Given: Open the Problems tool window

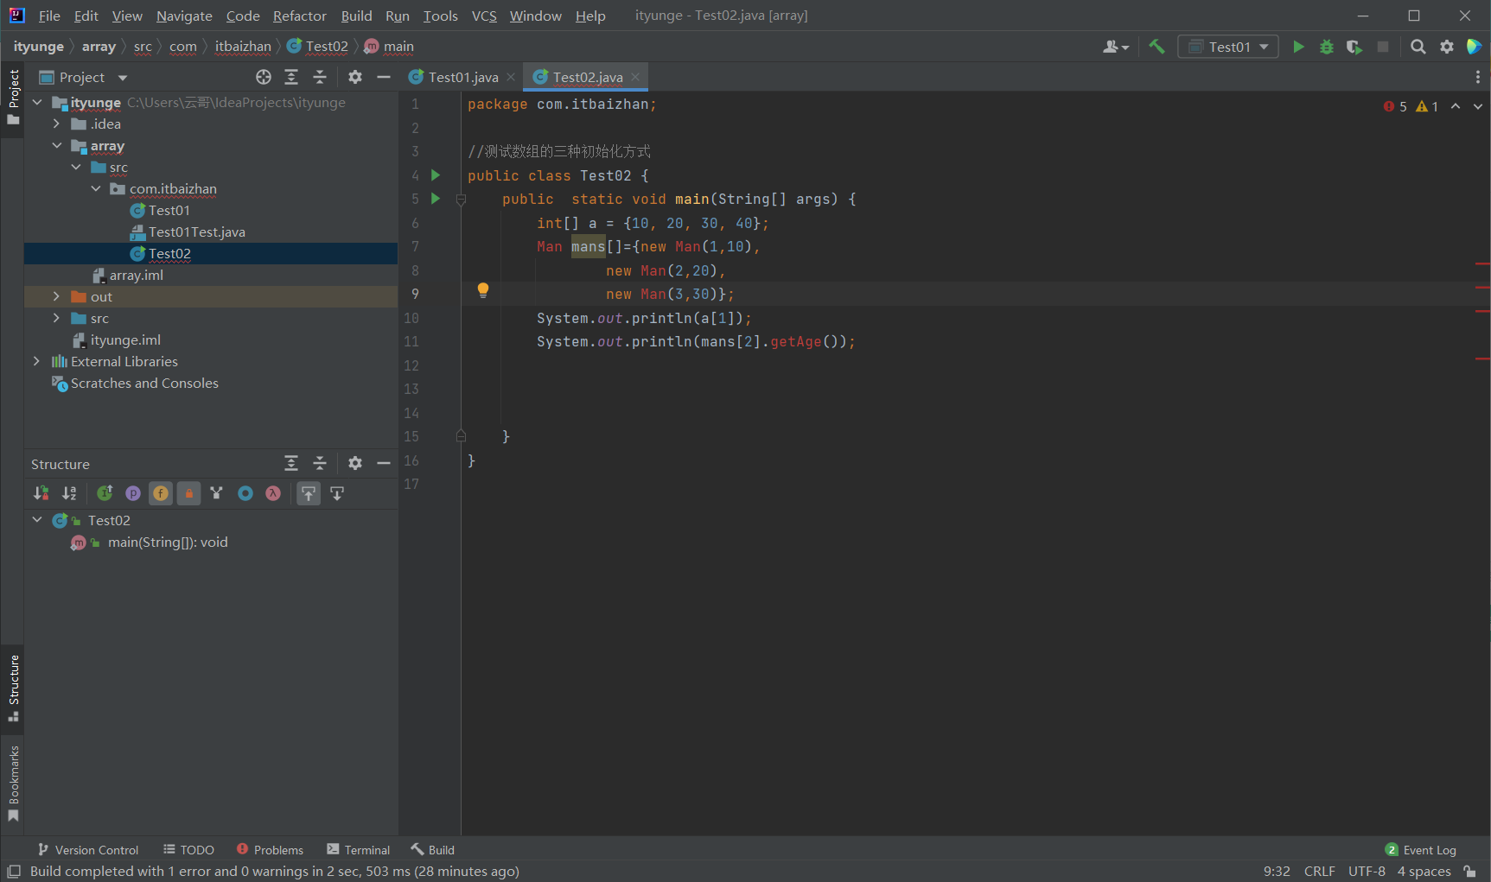Looking at the screenshot, I should [x=270, y=850].
